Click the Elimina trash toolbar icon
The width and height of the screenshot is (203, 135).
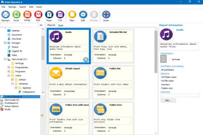coord(94,15)
